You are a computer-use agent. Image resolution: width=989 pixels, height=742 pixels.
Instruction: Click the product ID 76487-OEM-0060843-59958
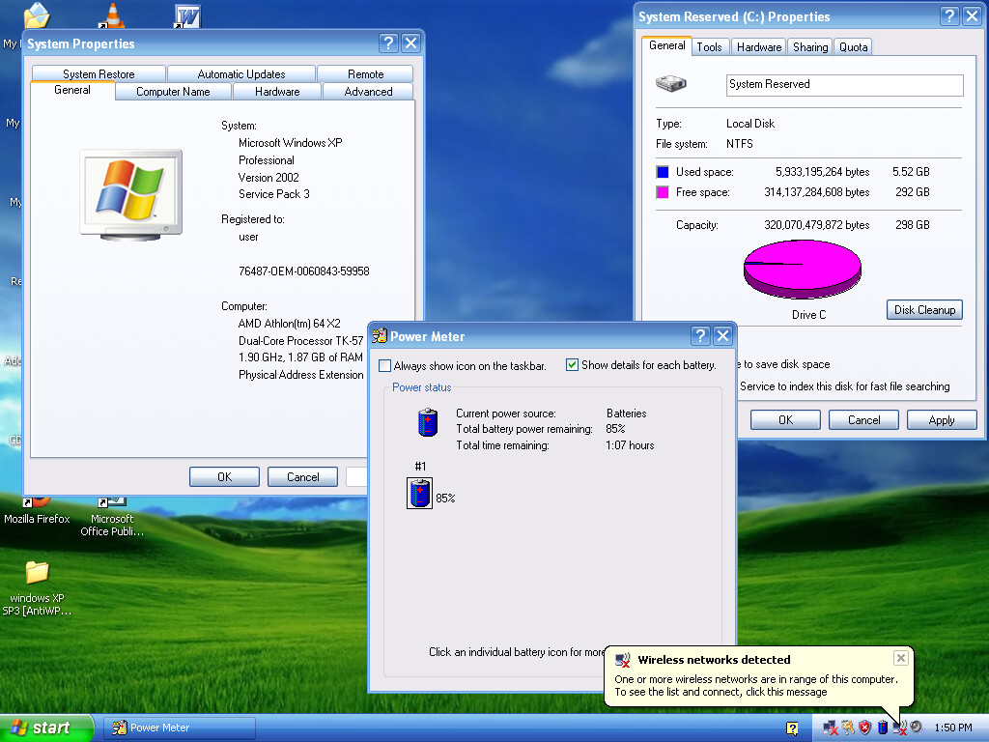tap(304, 271)
